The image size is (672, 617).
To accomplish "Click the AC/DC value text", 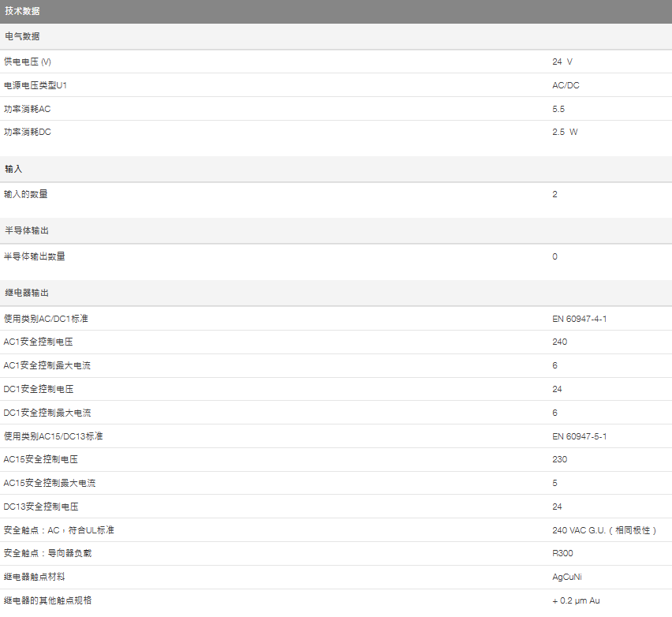I will [566, 85].
